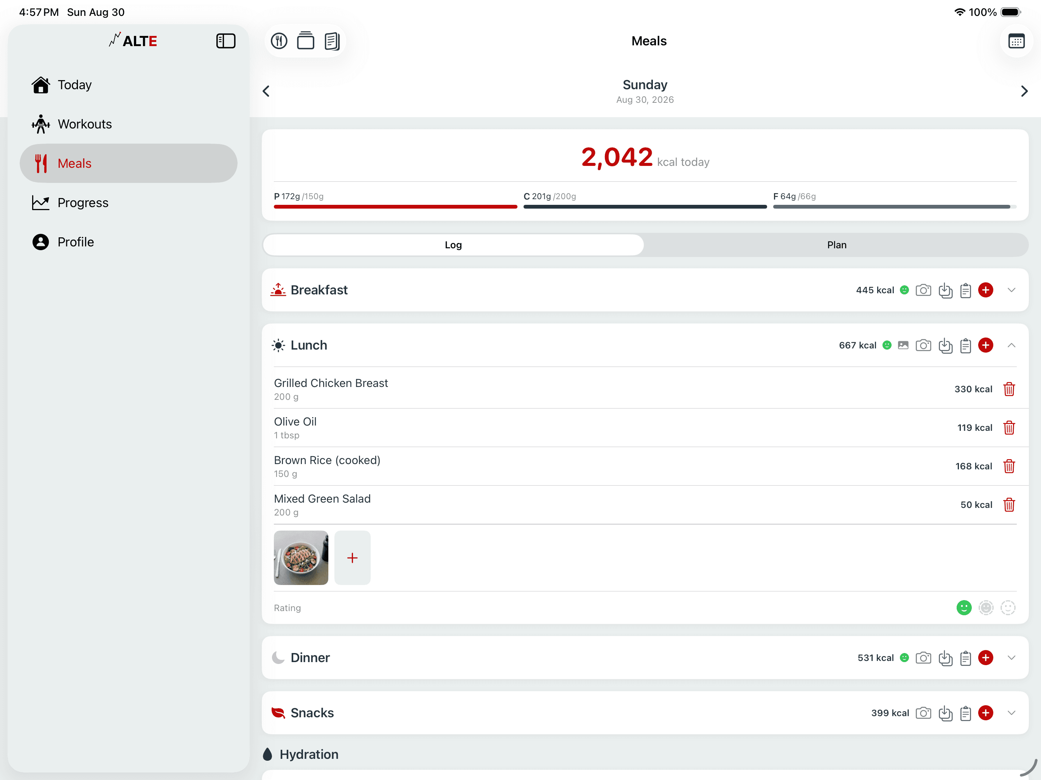This screenshot has width=1041, height=780.
Task: Open Progress in sidebar
Action: click(129, 203)
